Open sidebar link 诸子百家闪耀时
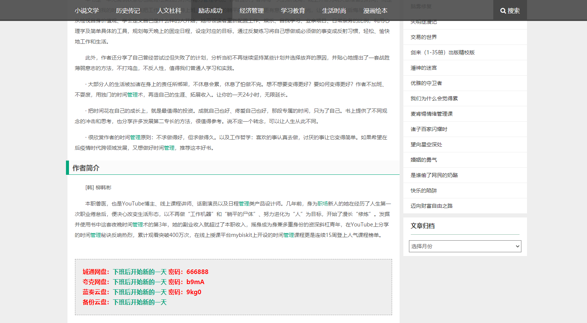 click(x=429, y=129)
